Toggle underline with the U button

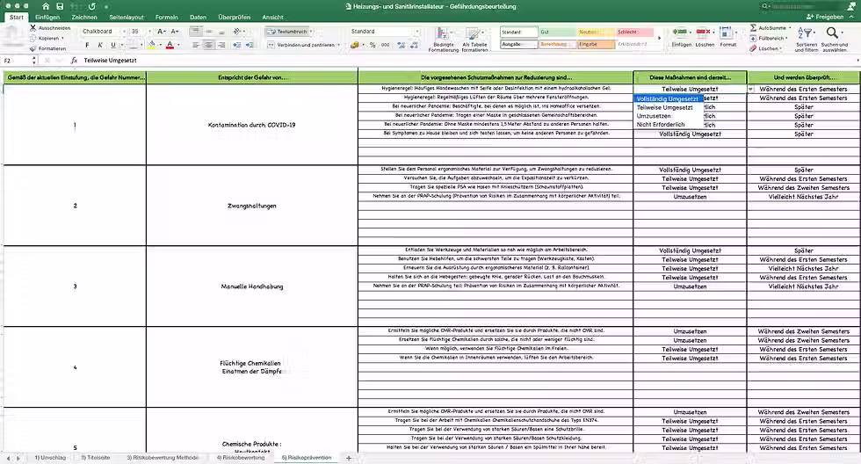coord(113,45)
